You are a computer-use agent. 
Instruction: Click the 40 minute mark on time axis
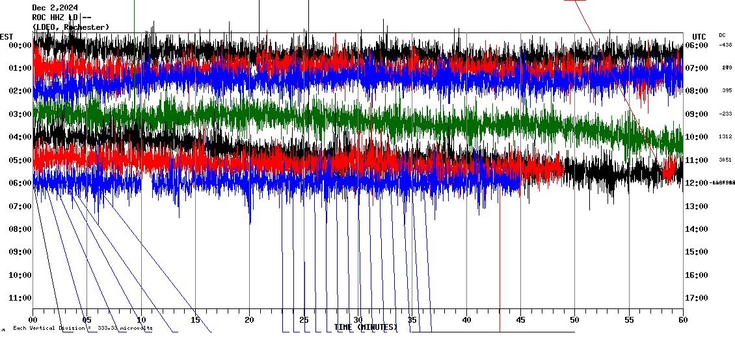[466, 320]
